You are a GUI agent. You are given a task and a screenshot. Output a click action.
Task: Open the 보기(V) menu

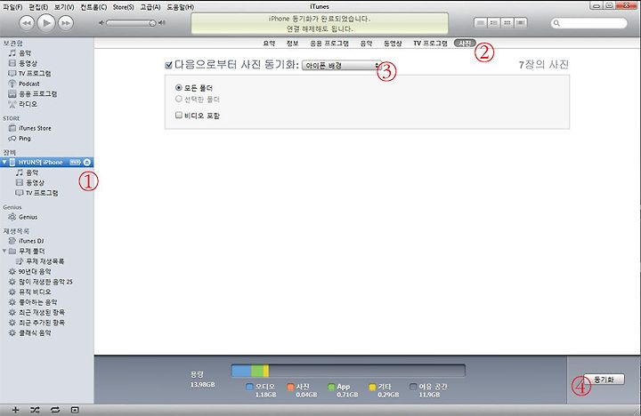(64, 7)
